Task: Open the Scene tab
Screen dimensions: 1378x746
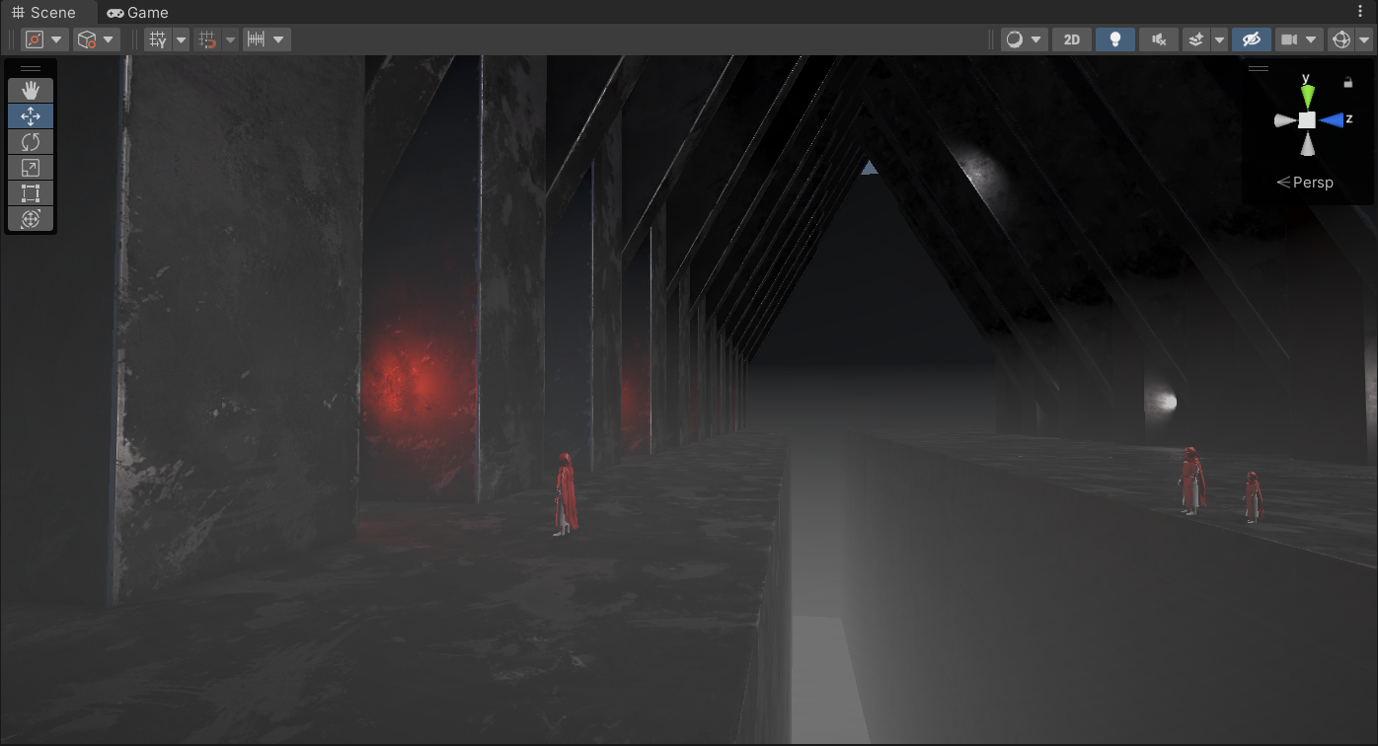Action: pyautogui.click(x=43, y=13)
